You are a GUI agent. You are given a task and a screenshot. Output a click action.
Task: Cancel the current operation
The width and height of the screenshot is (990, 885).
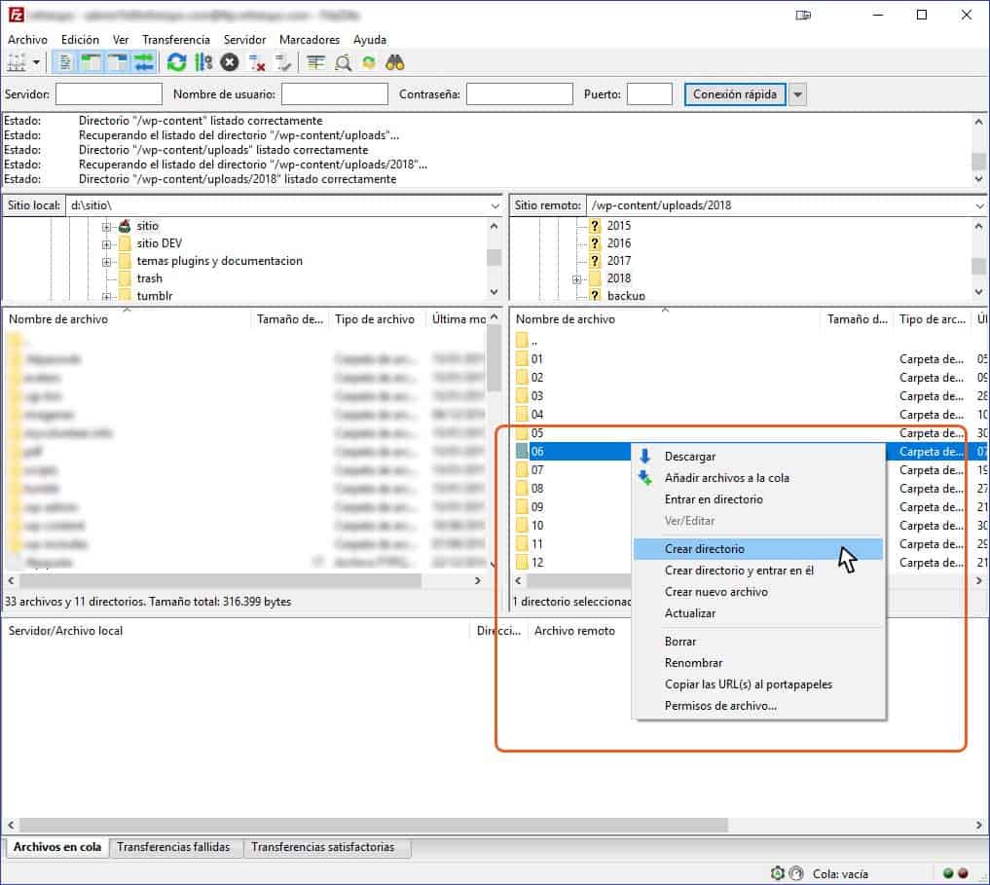click(228, 61)
